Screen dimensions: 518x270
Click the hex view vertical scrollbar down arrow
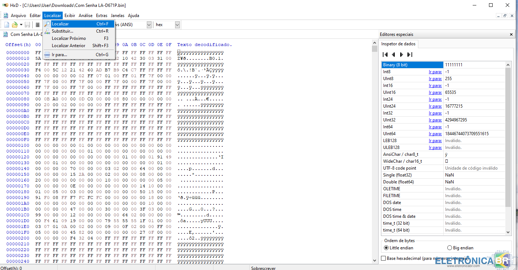[x=374, y=260]
